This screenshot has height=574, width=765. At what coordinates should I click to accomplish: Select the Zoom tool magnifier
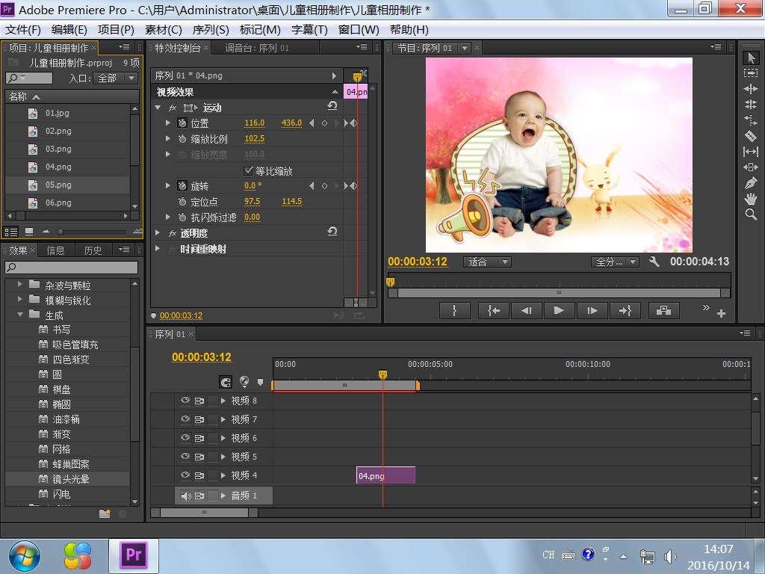[x=751, y=215]
